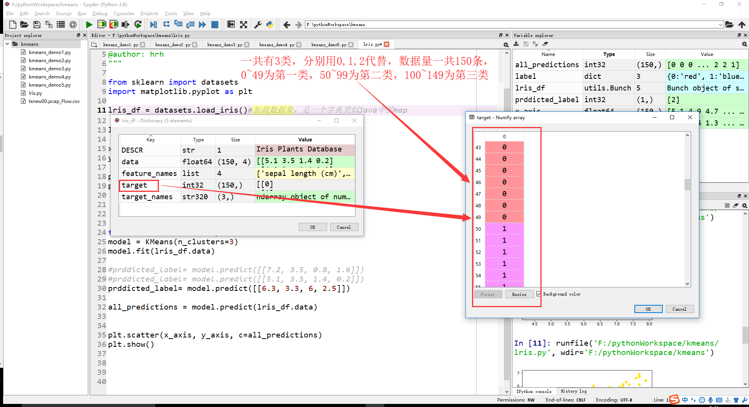Open Variable explorer options gear menu

coord(744,44)
